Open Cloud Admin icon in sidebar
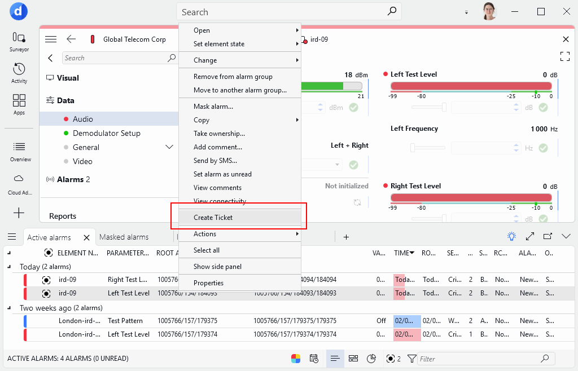 click(20, 184)
